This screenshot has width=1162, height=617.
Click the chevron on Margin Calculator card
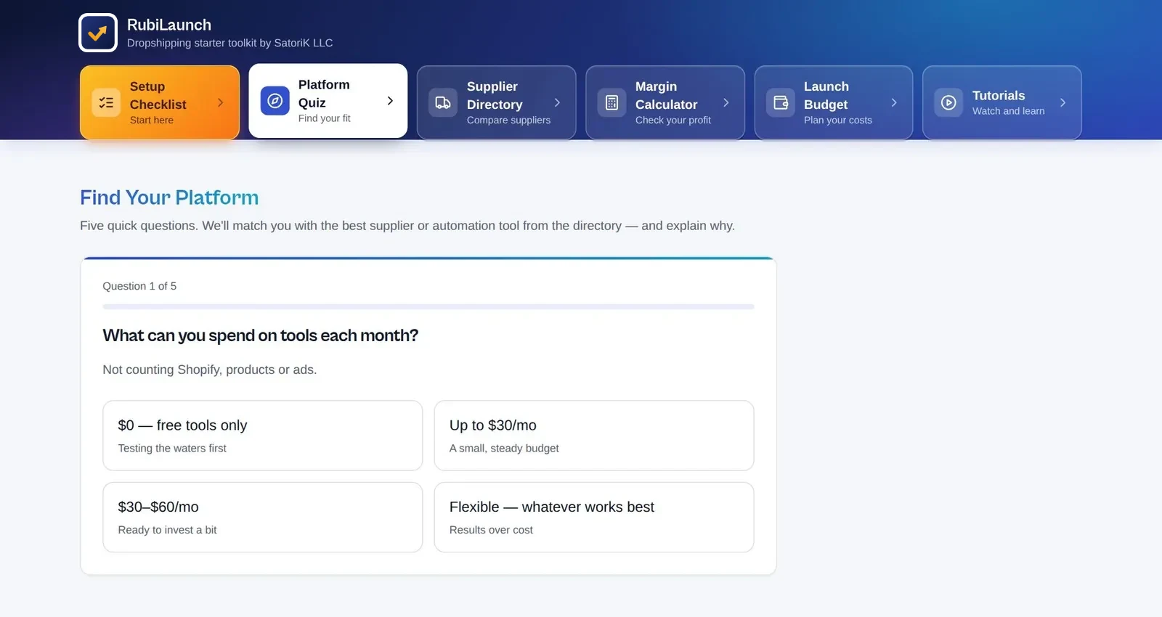coord(726,102)
